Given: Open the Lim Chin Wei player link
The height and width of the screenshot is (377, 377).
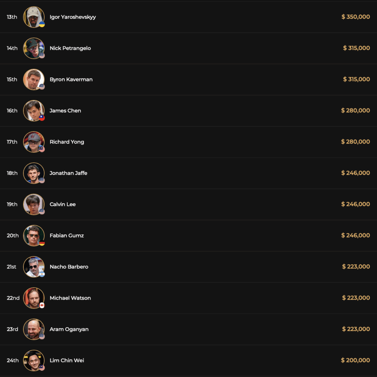Looking at the screenshot, I should 67,360.
